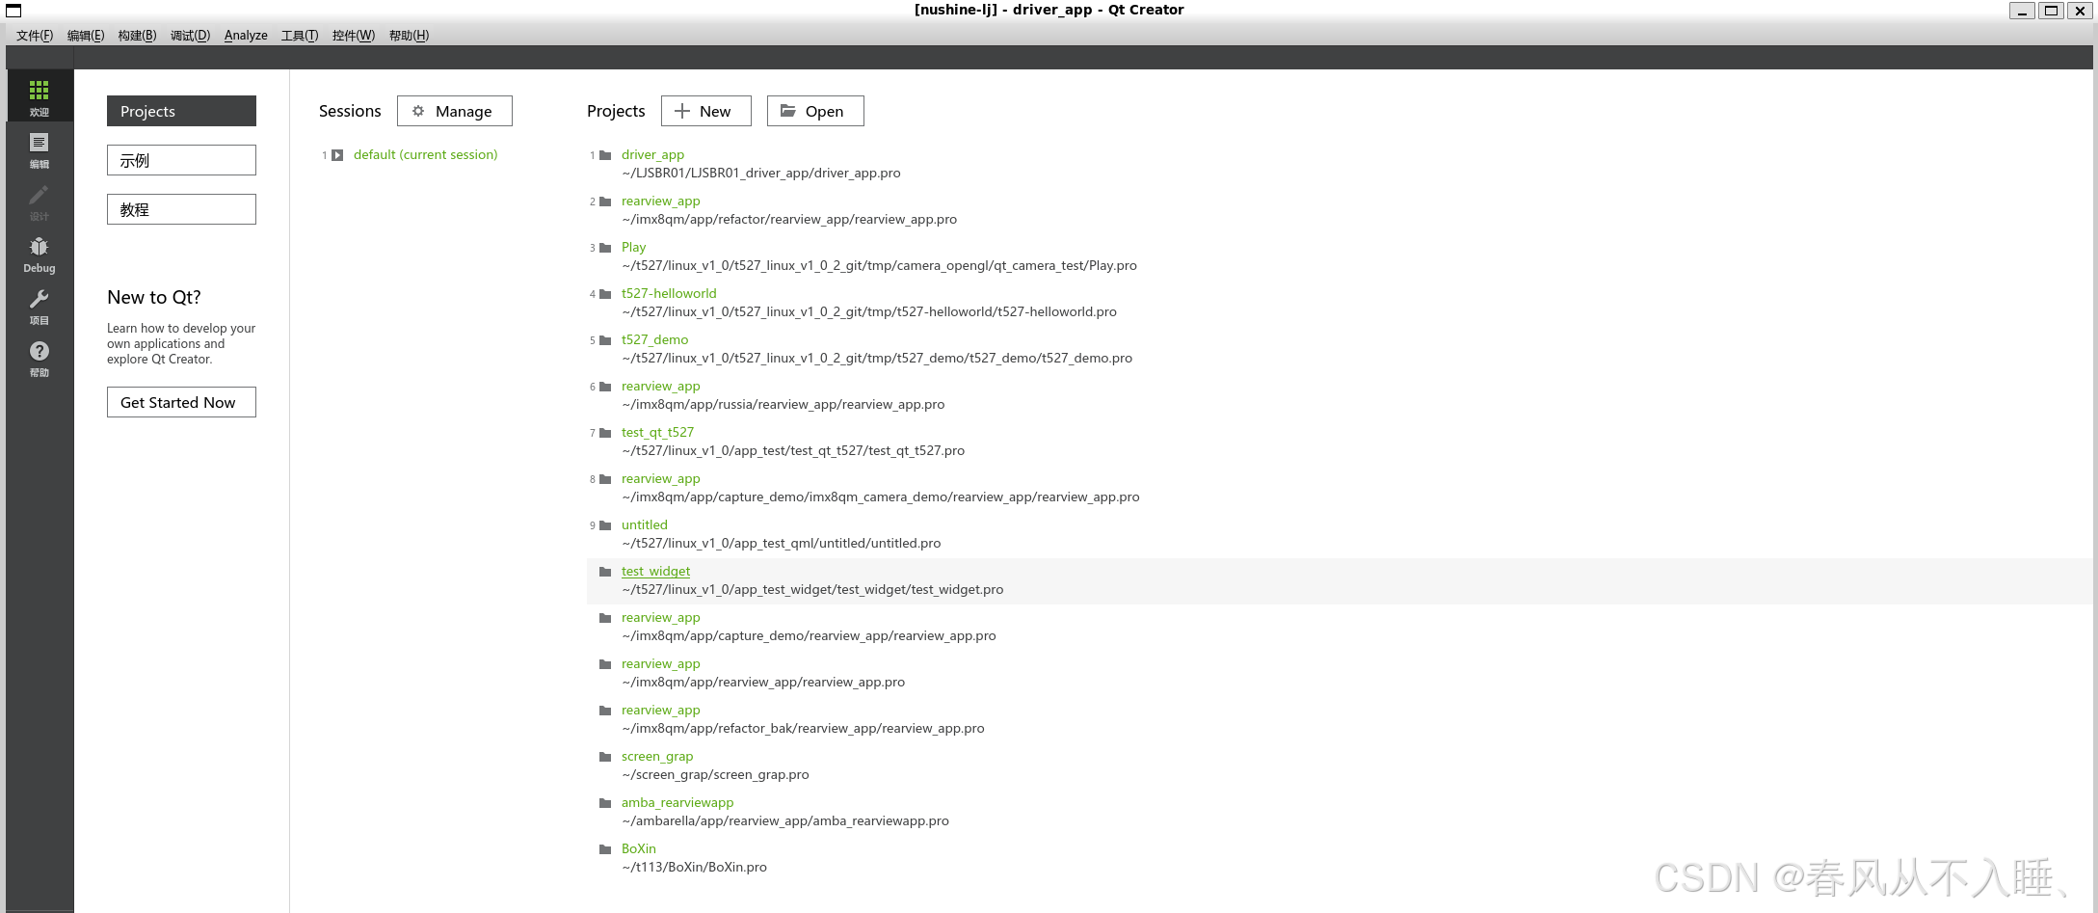This screenshot has width=2098, height=913.
Task: Open the 工具(T) menu
Action: pyautogui.click(x=300, y=36)
